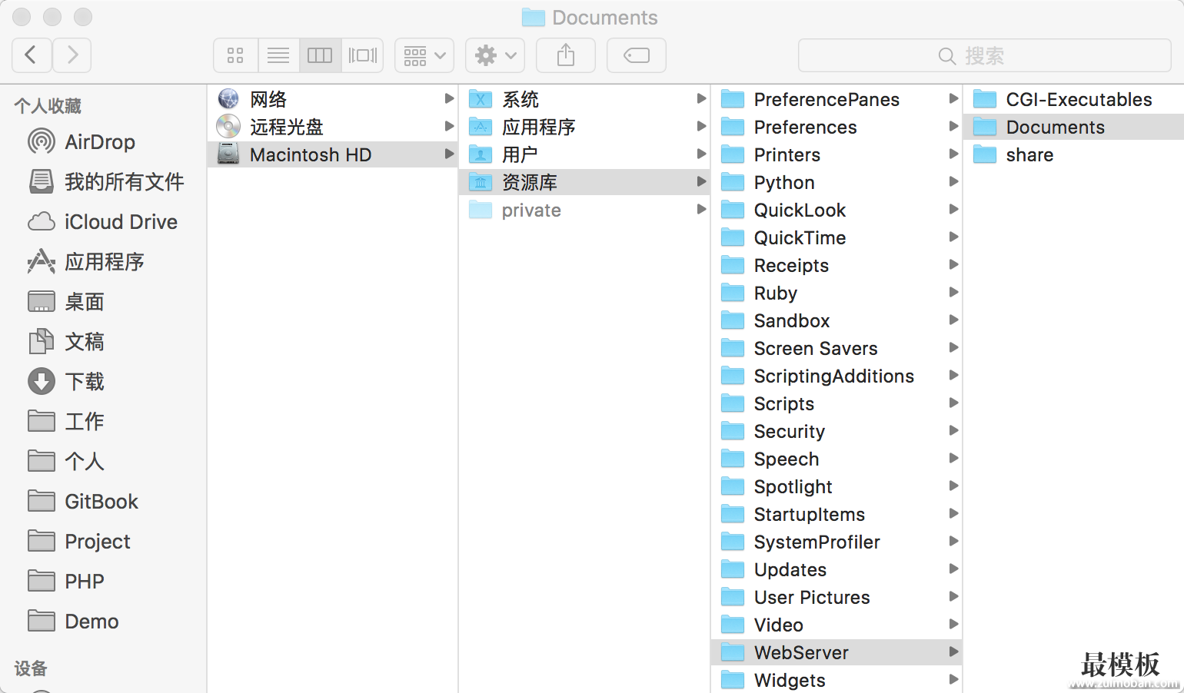Select the PreferencePanes folder
Screen dimensions: 1184x693
tap(837, 99)
